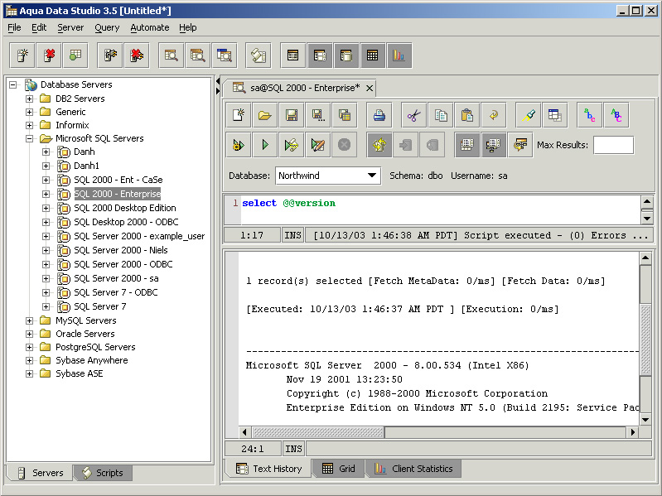662x496 pixels.
Task: Expand the DB2 Servers folder
Action: coord(29,99)
